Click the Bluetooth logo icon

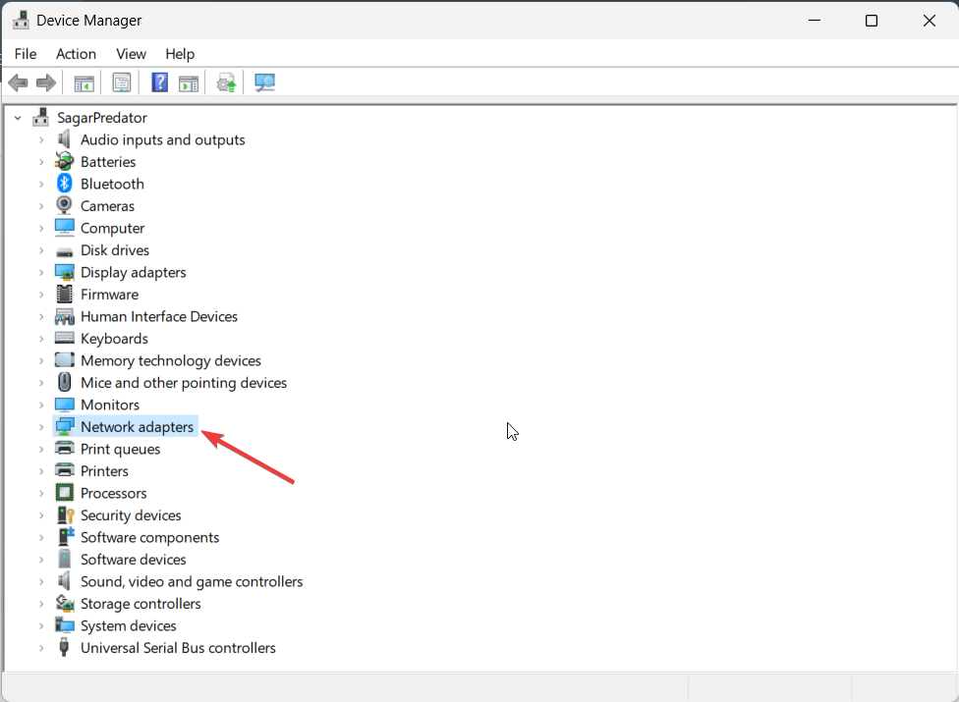coord(64,184)
